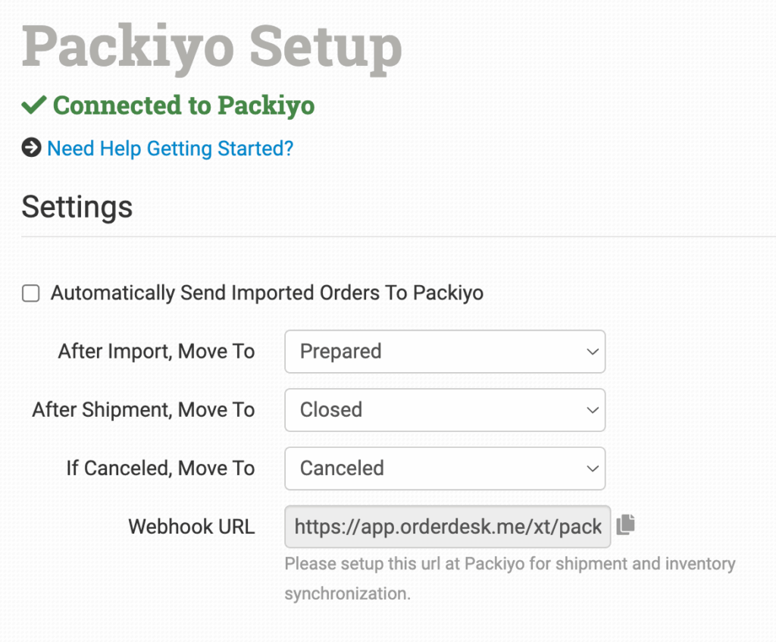Click the Webhook URL field label

pos(192,526)
